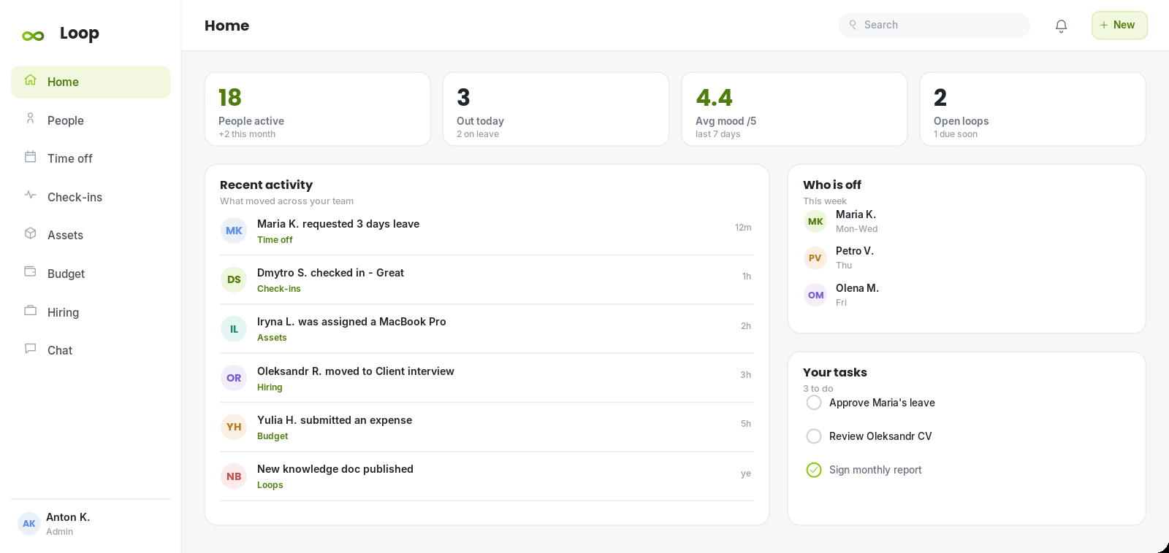Click MK avatar in Who is off
Screen dimensions: 1169x553
click(x=815, y=221)
